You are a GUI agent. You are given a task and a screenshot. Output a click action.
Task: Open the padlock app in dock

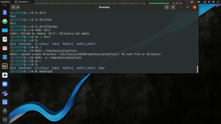(x=5, y=111)
